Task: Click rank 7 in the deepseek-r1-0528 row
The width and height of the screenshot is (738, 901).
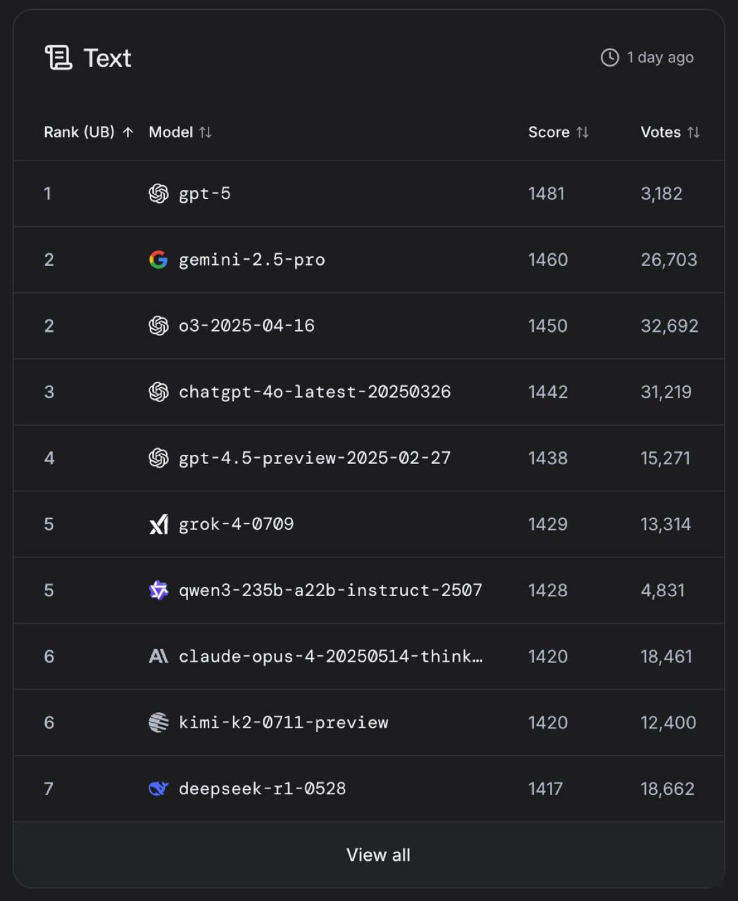Action: [49, 789]
